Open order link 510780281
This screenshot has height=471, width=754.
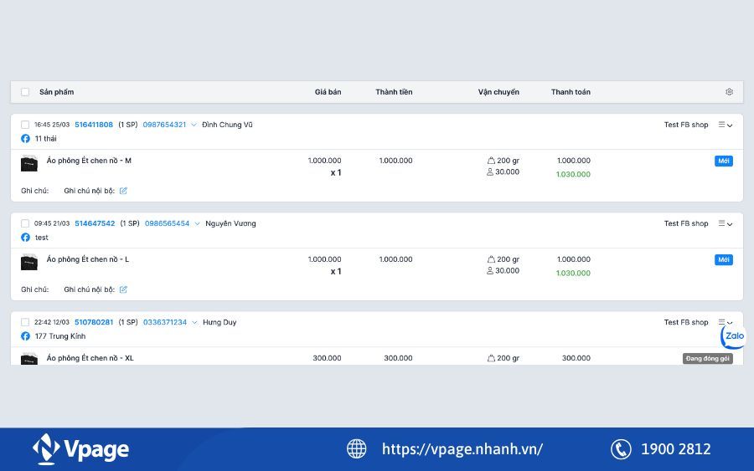[x=94, y=322]
